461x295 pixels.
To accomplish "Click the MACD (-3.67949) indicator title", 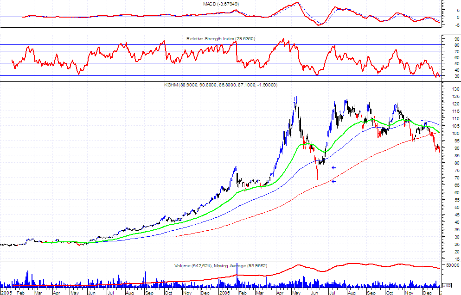I will click(x=221, y=4).
